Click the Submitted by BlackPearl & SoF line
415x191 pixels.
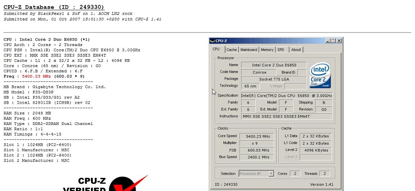point(68,14)
